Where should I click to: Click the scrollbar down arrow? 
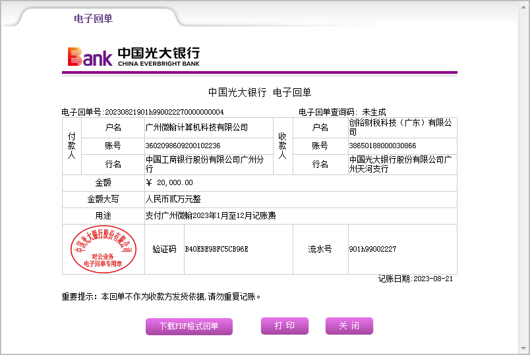coord(523,348)
